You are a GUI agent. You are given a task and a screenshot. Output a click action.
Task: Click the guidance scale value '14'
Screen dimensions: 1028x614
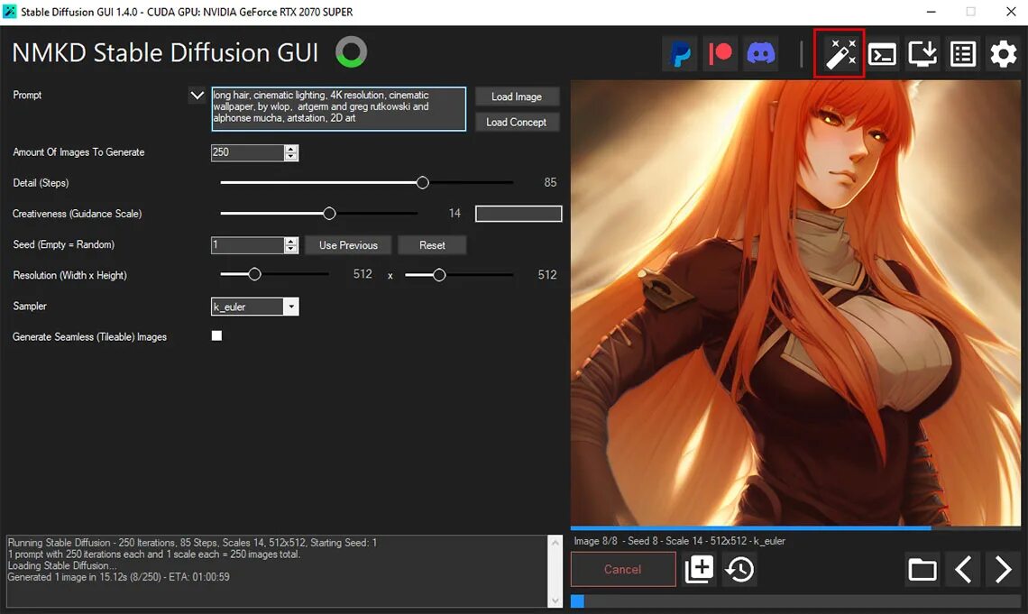(454, 213)
